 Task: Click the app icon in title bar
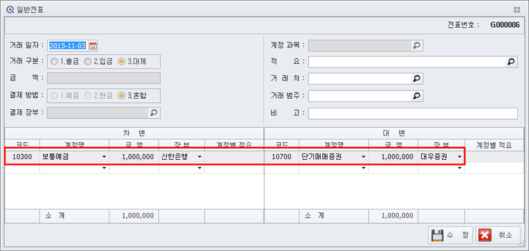(10, 10)
